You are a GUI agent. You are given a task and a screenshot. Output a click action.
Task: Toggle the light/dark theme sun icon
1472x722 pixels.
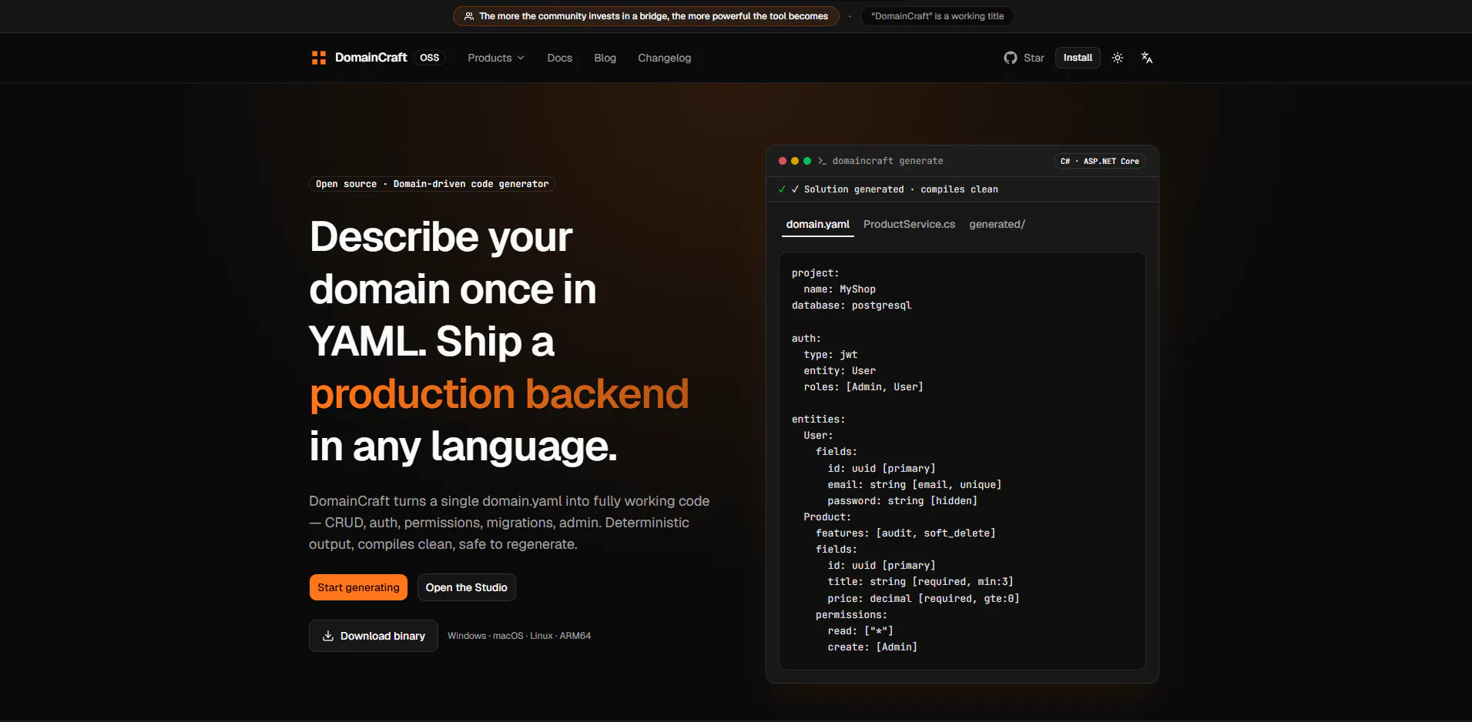point(1118,58)
